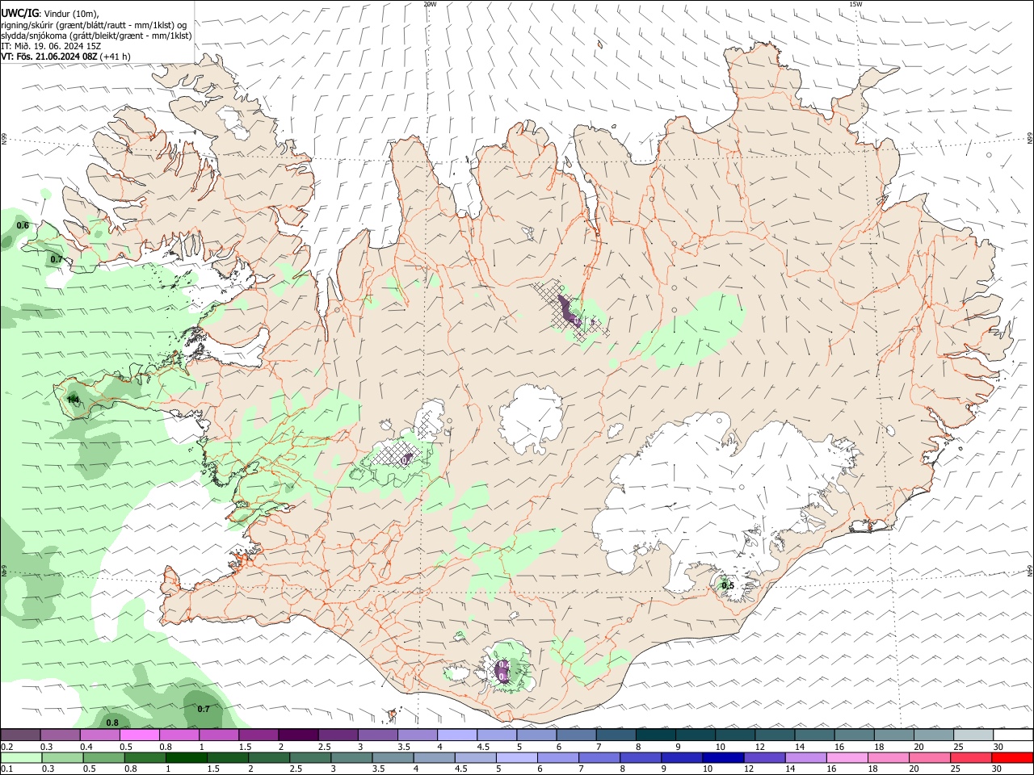This screenshot has width=1034, height=775.
Task: Click the round white Hofsjökull glacier in central Iceland
Action: tap(532, 420)
